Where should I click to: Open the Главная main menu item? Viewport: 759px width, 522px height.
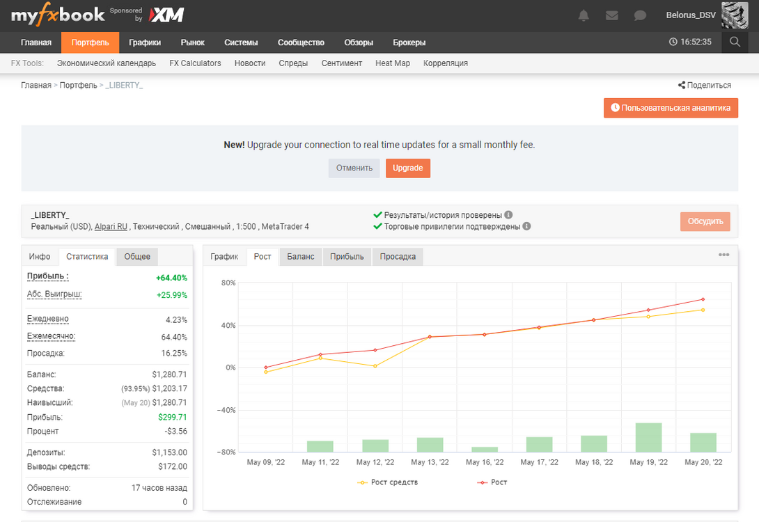pyautogui.click(x=36, y=42)
